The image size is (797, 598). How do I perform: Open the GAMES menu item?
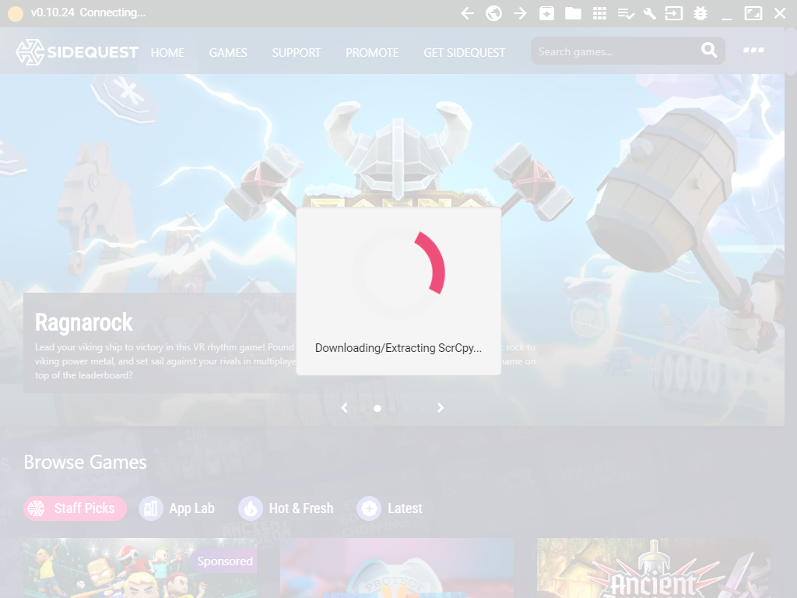pos(227,53)
